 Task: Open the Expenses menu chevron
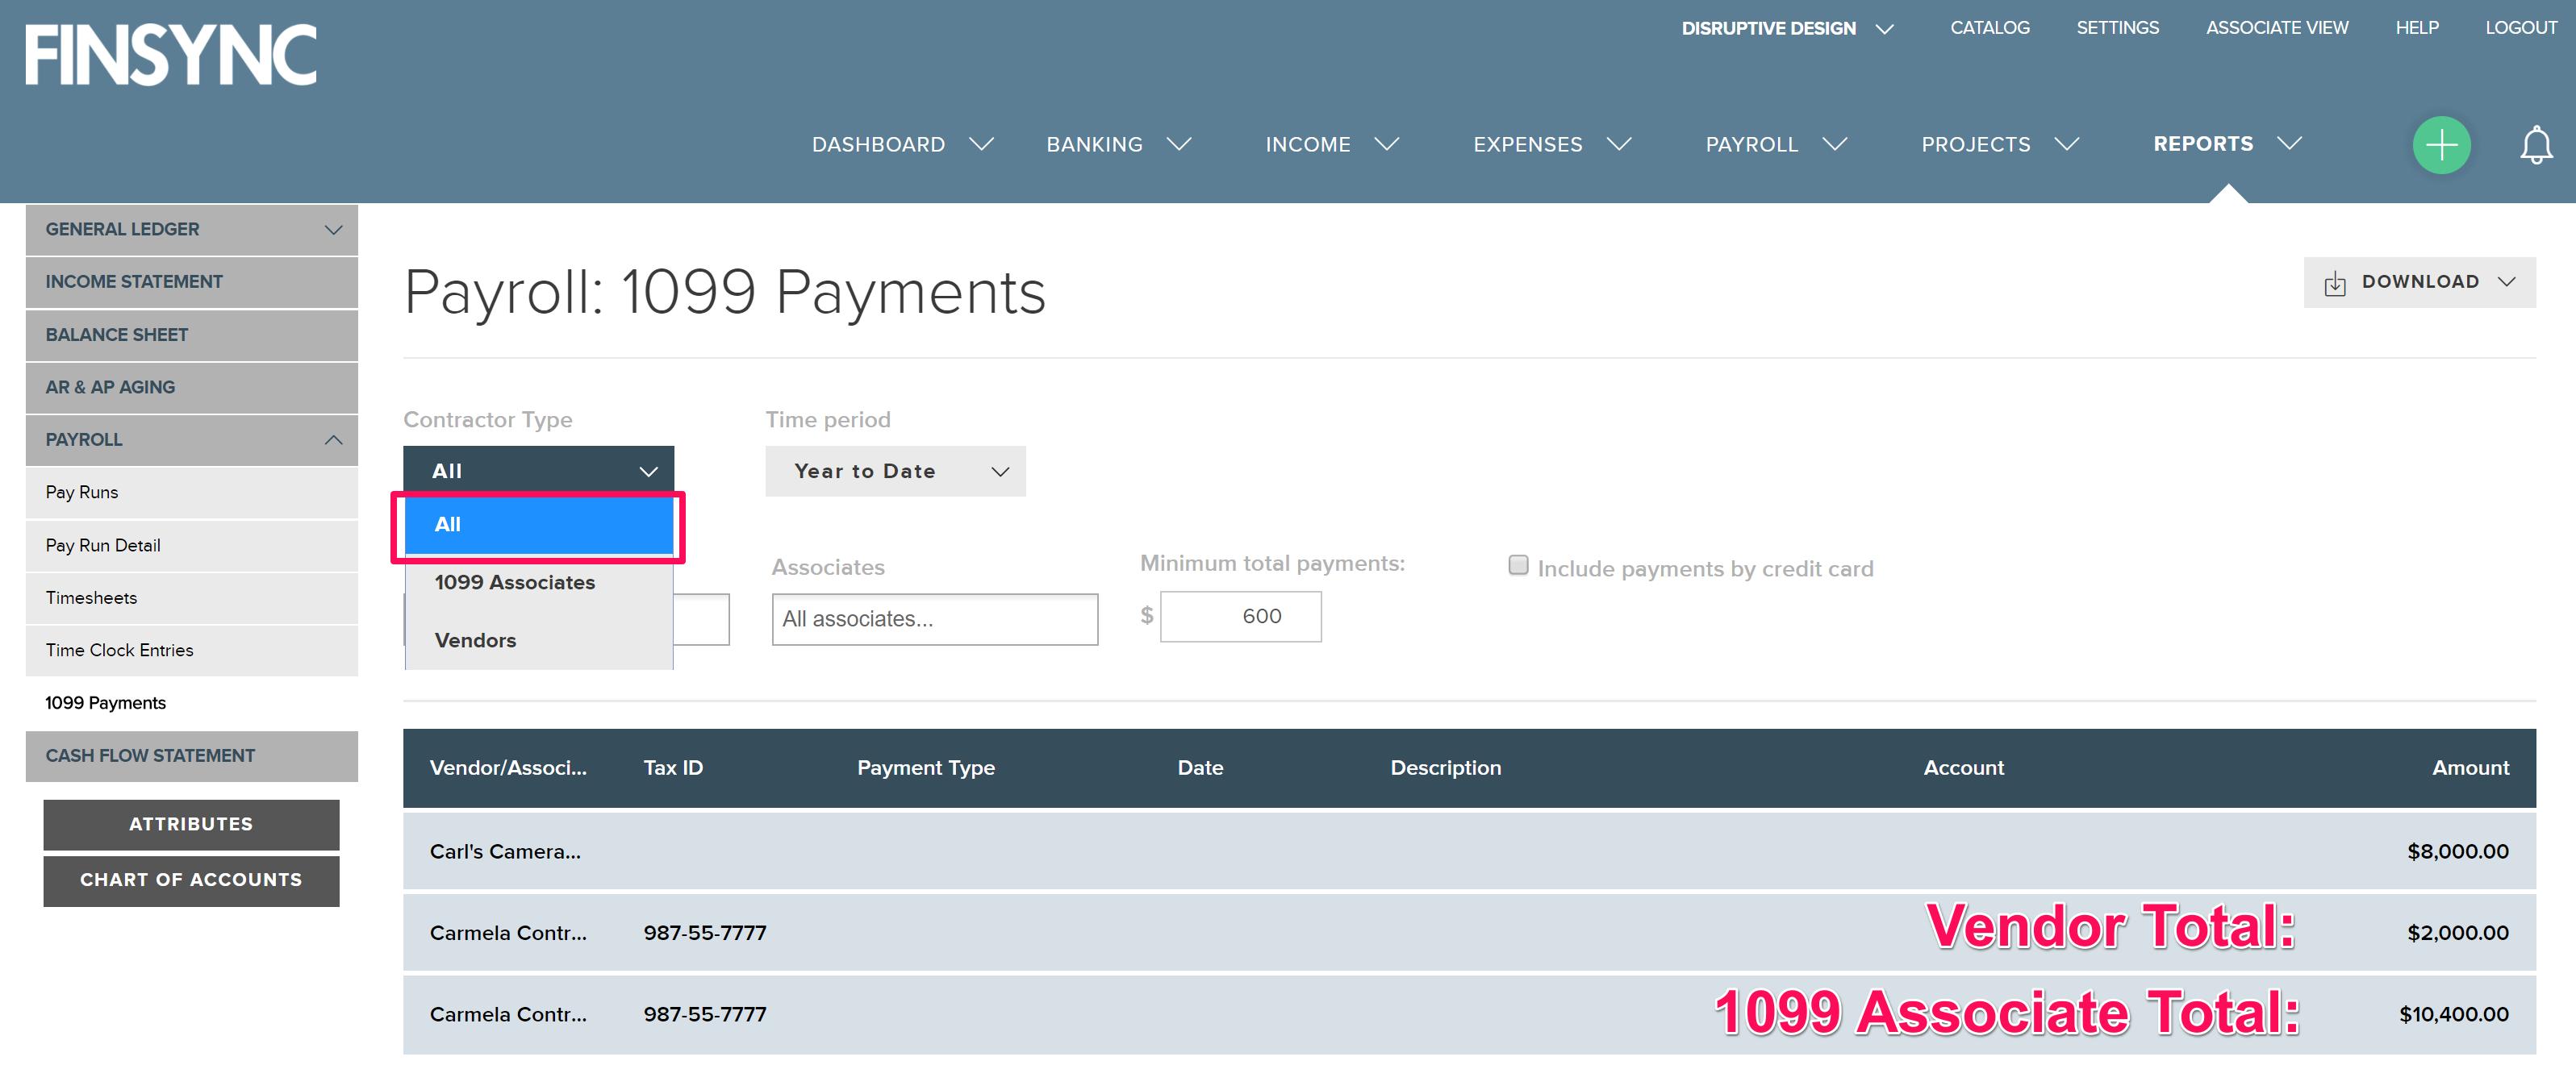click(1619, 145)
